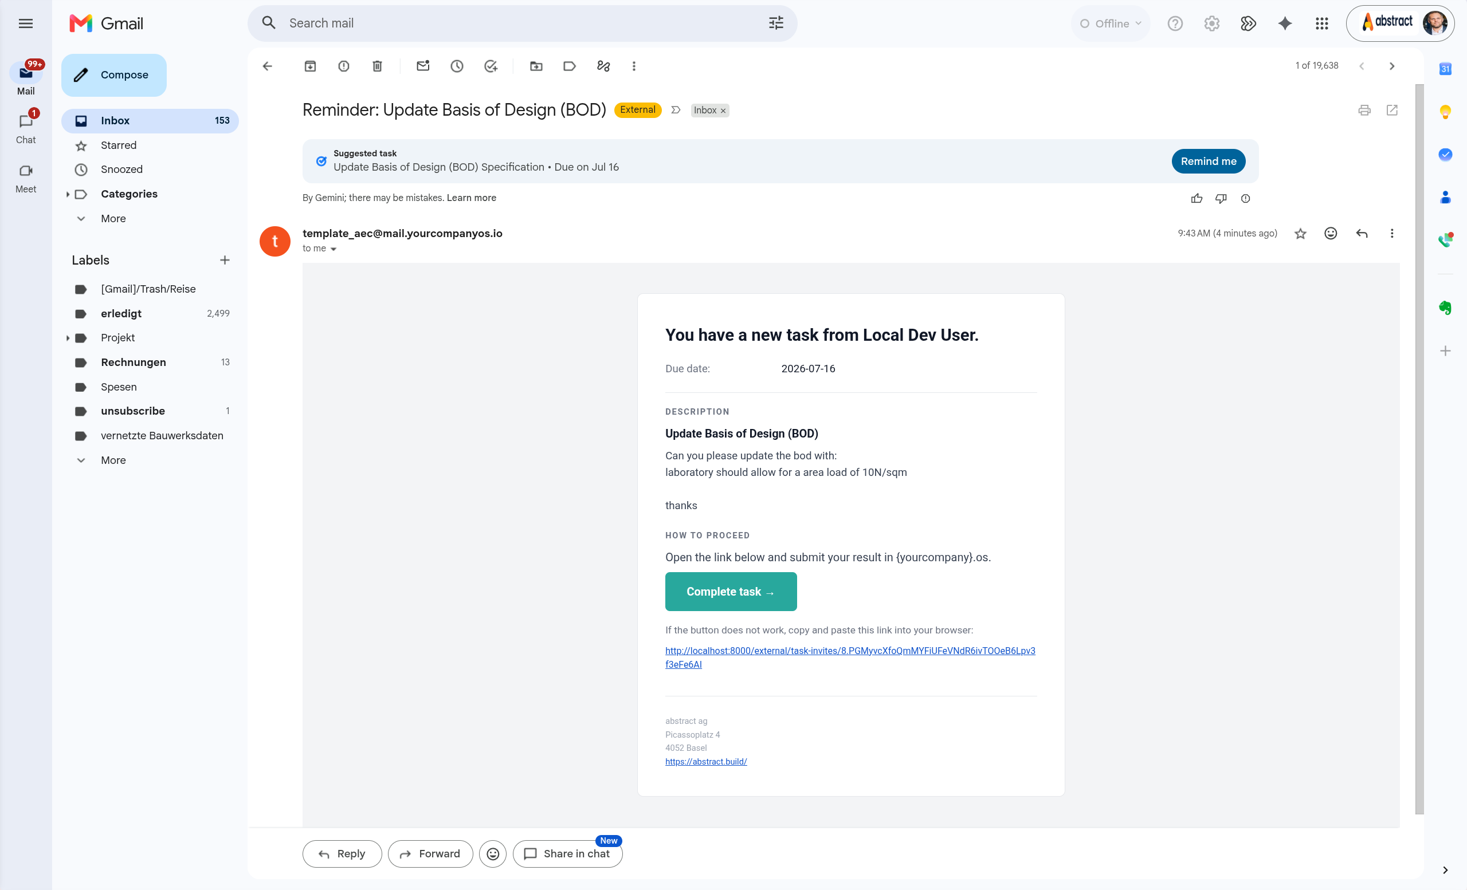This screenshot has height=890, width=1467.
Task: Print the email conversation
Action: point(1364,110)
